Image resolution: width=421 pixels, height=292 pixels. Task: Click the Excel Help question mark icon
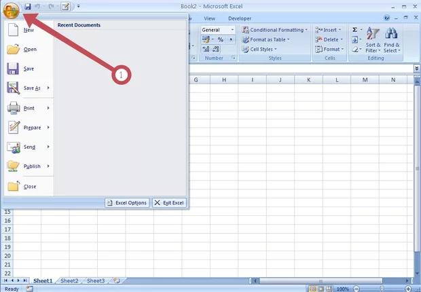click(x=386, y=18)
